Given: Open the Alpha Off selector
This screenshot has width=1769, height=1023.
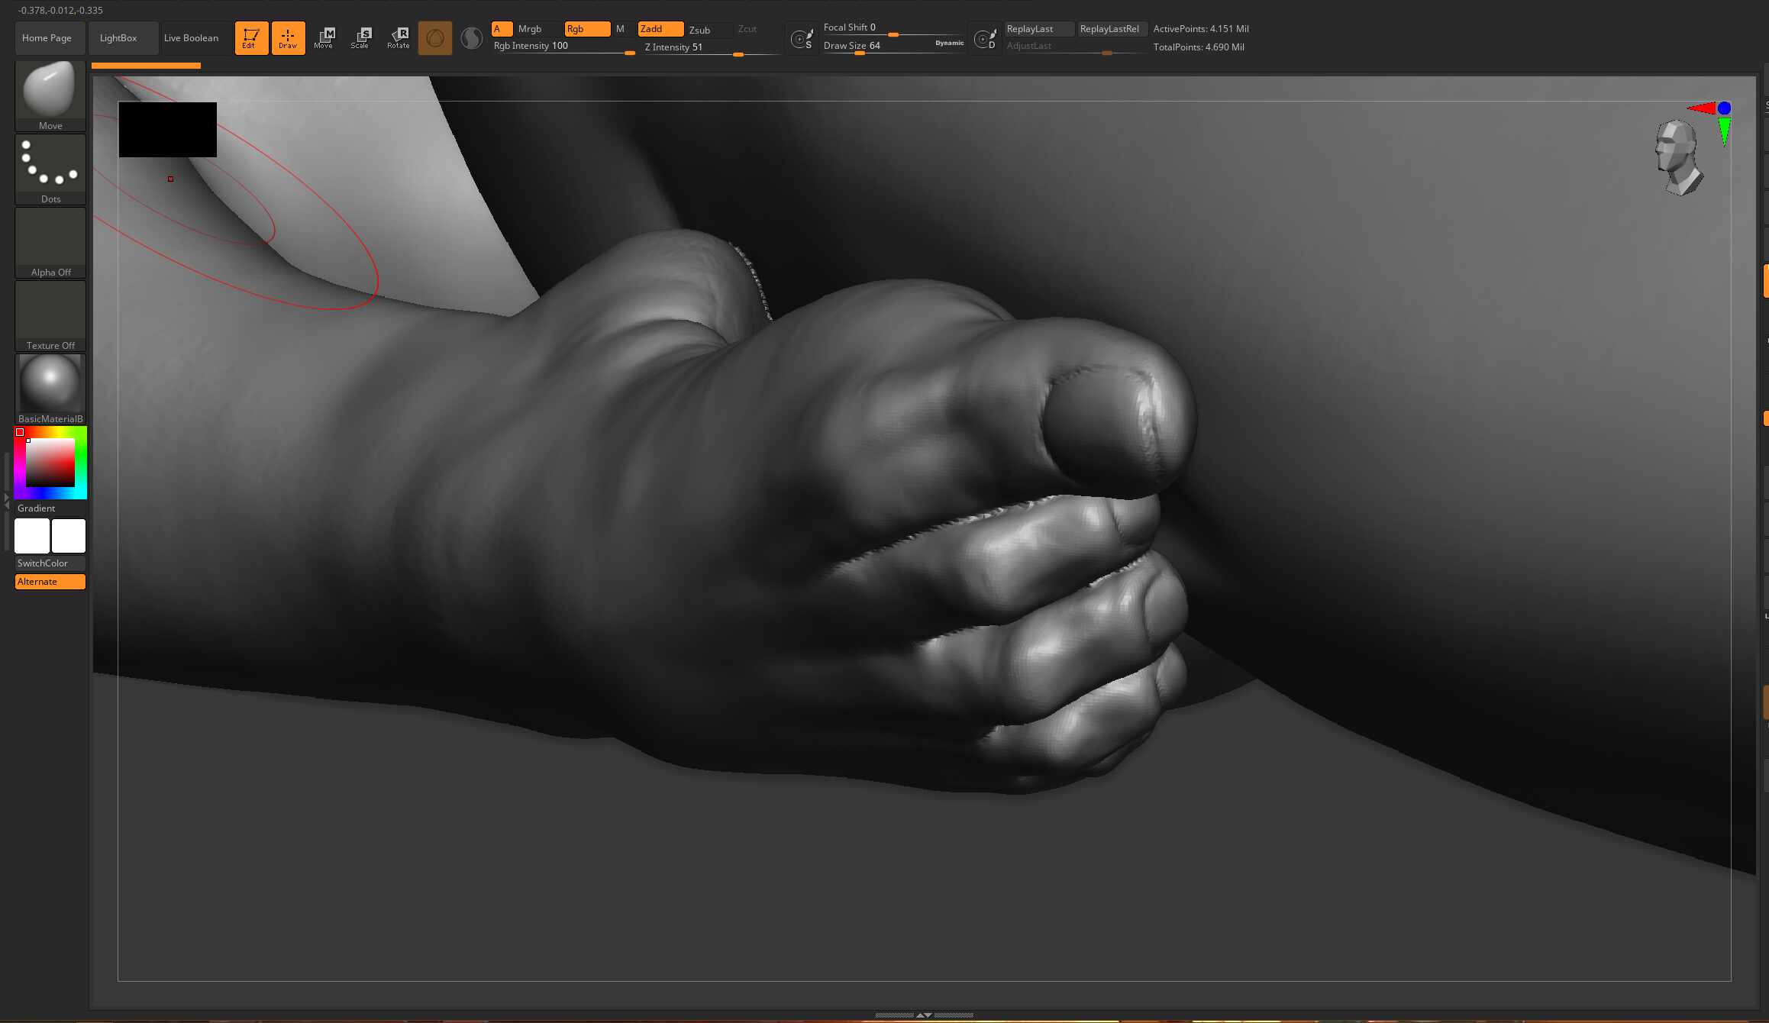Looking at the screenshot, I should coord(50,243).
